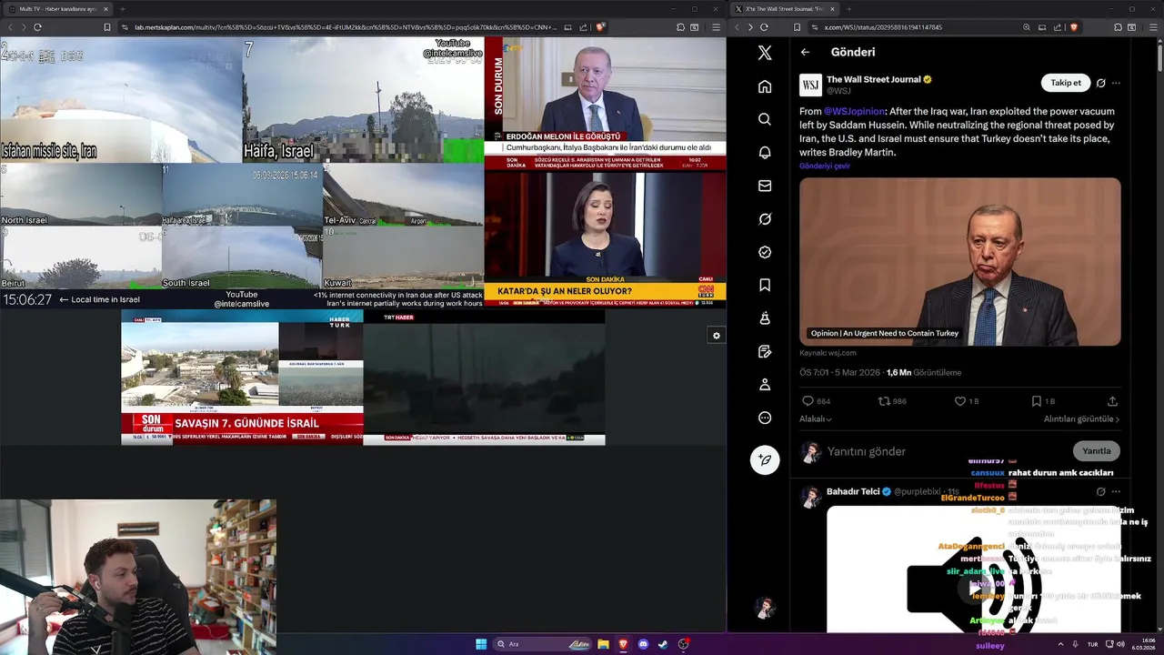Select the Isfahan missile site camera feed

coord(121,99)
